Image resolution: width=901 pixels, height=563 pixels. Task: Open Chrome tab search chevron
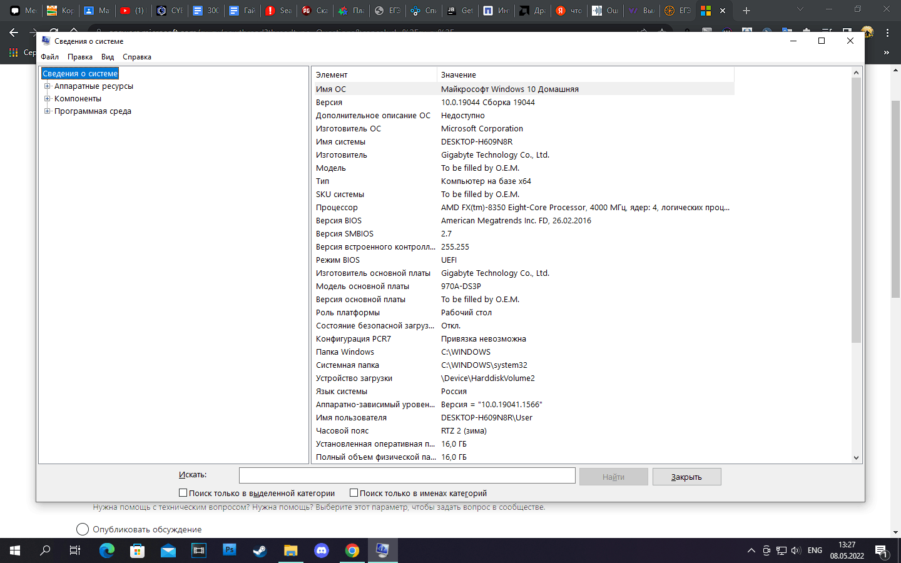[x=800, y=9]
